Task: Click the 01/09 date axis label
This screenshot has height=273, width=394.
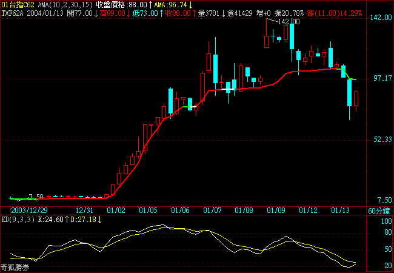Action: point(276,210)
